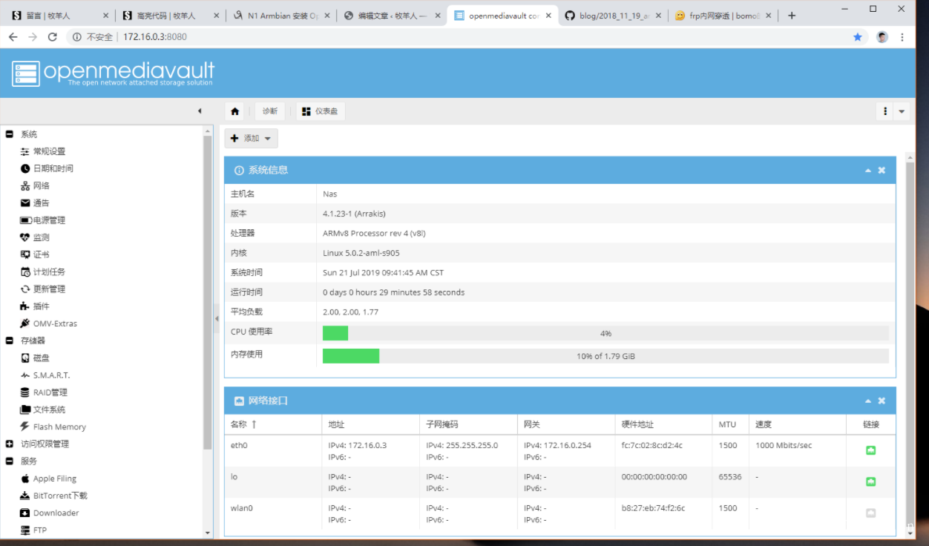929x546 pixels.
Task: Bookmark page with the star icon
Action: point(858,37)
